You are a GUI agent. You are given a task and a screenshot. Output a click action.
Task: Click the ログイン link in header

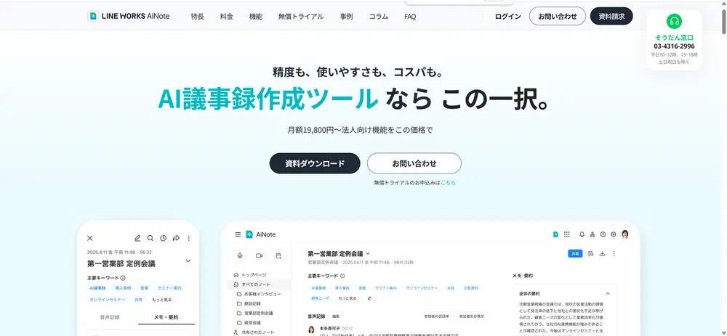tap(507, 16)
